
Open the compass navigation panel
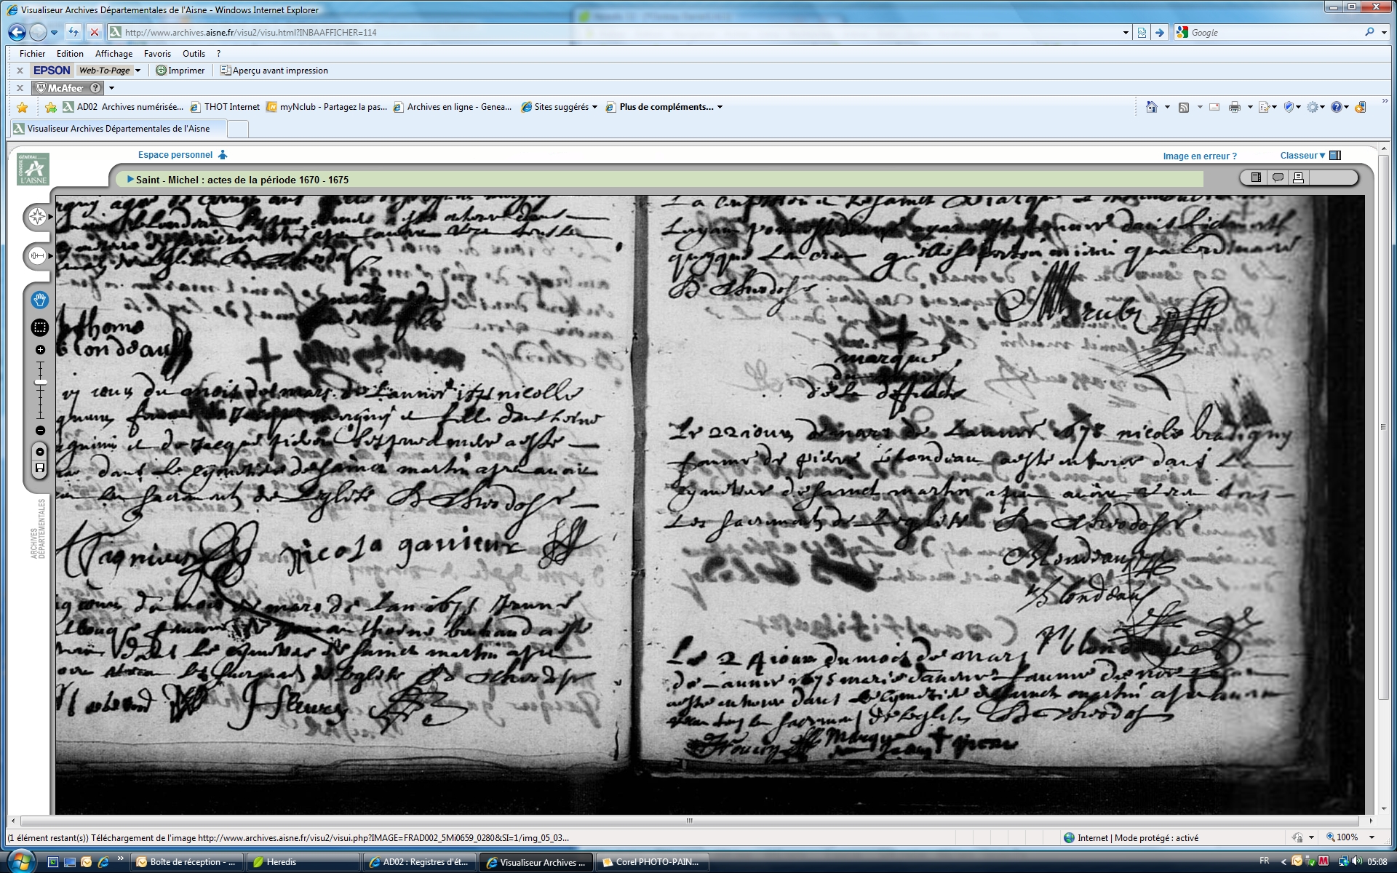click(x=37, y=217)
